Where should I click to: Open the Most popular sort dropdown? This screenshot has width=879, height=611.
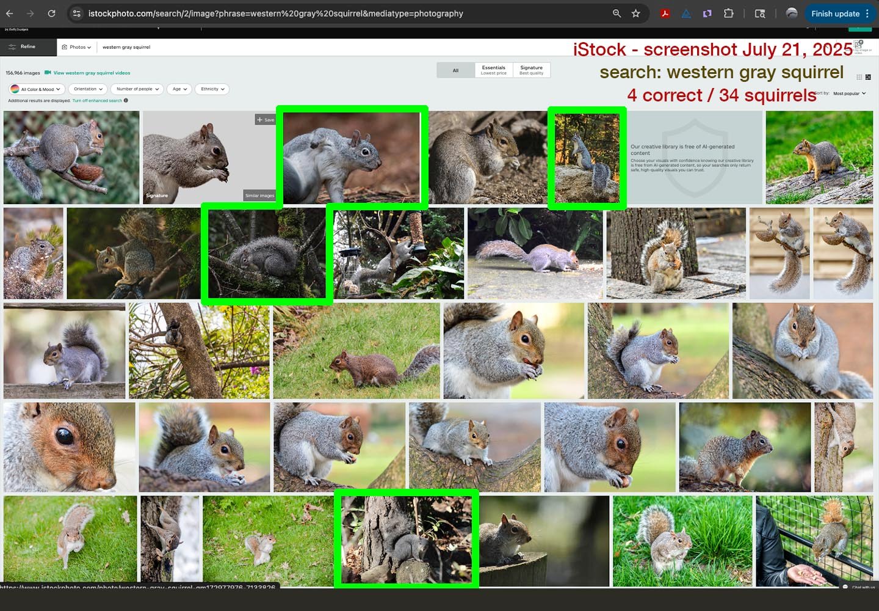(x=849, y=93)
